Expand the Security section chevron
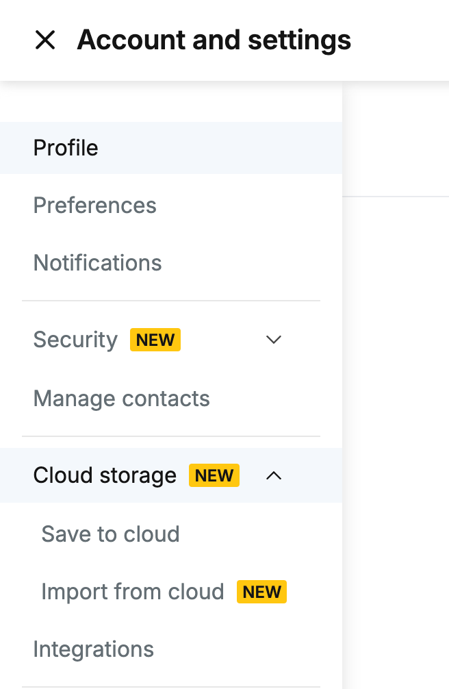The image size is (449, 689). click(273, 340)
